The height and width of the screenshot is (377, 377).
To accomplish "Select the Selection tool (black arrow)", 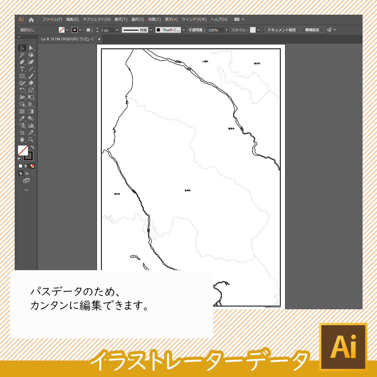I will pos(22,48).
